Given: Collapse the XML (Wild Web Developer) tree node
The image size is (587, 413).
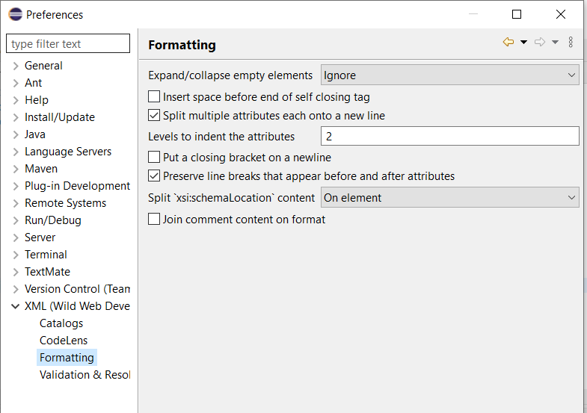Looking at the screenshot, I should click(16, 306).
